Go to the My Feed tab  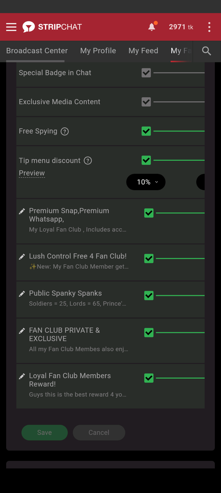143,51
